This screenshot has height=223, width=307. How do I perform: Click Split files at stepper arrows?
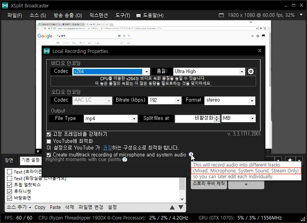point(217,118)
